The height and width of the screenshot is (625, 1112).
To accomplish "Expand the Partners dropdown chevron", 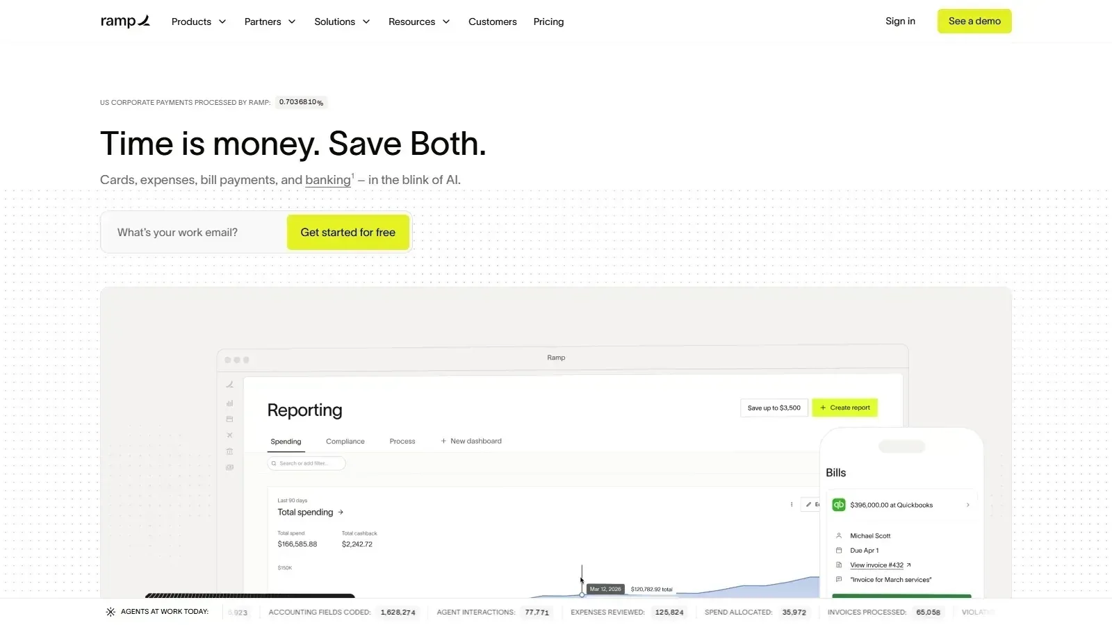I will [x=292, y=22].
